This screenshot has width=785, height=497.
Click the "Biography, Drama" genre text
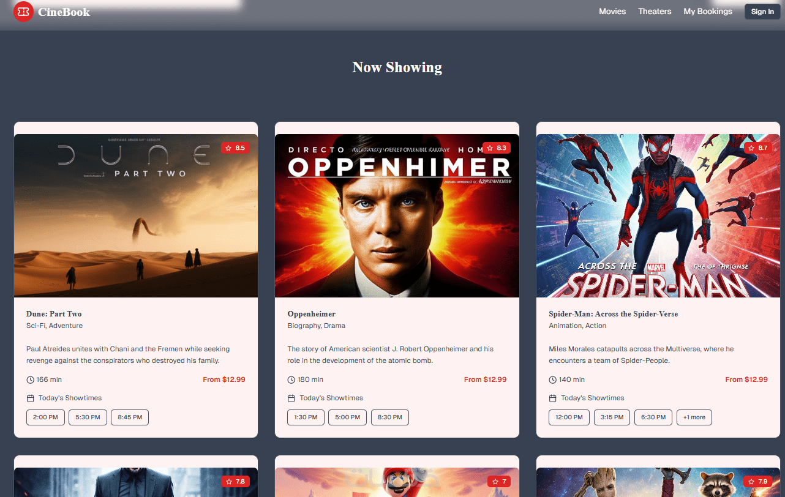click(317, 326)
